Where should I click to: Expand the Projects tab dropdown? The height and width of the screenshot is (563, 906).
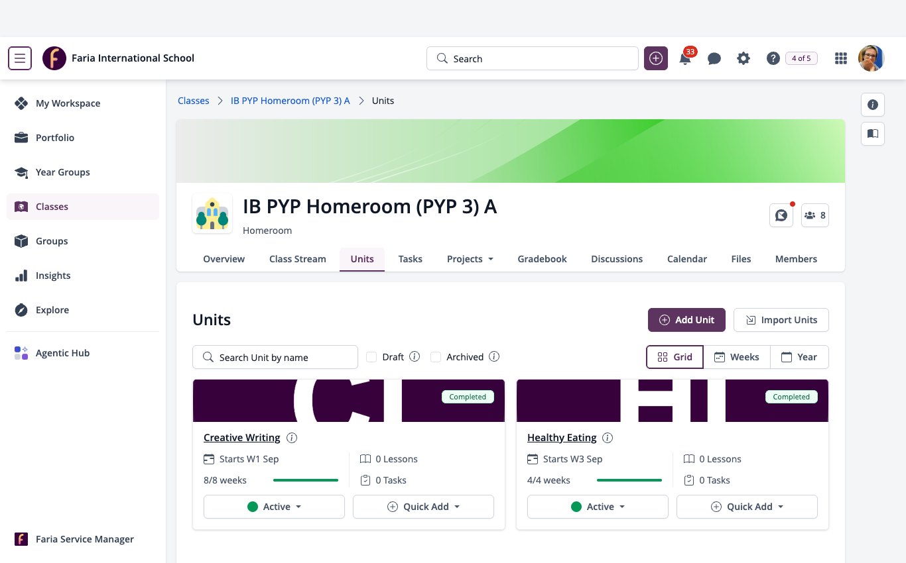pos(470,259)
